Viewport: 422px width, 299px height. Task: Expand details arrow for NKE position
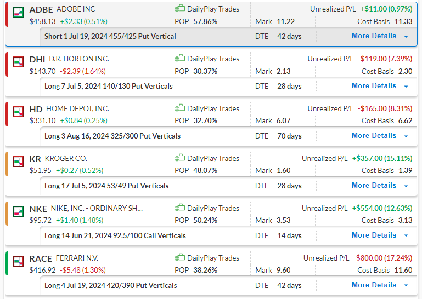pyautogui.click(x=406, y=236)
